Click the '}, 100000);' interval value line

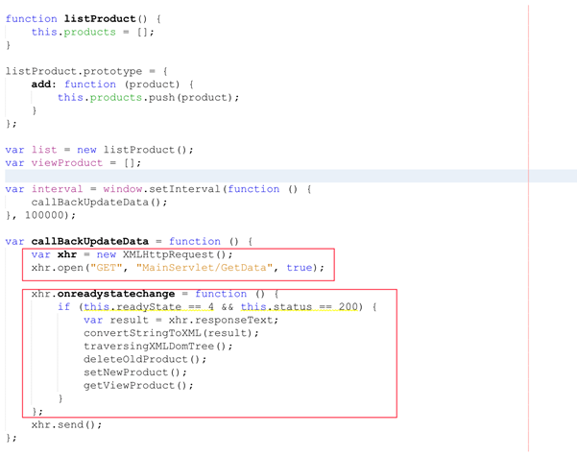41,215
